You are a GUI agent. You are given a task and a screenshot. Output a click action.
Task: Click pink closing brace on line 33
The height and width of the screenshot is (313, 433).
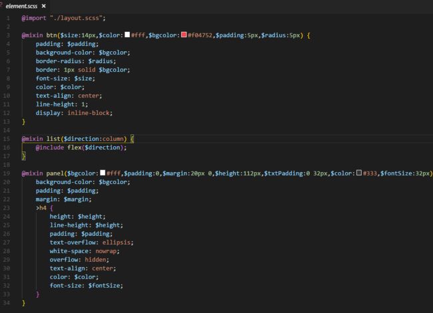tap(37, 294)
